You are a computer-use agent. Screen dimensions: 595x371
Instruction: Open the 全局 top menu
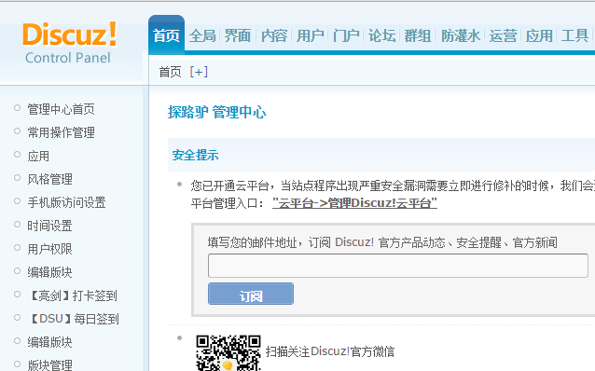click(202, 35)
